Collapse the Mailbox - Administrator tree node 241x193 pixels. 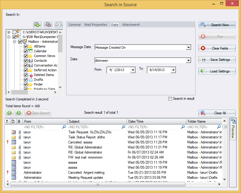pos(14,42)
